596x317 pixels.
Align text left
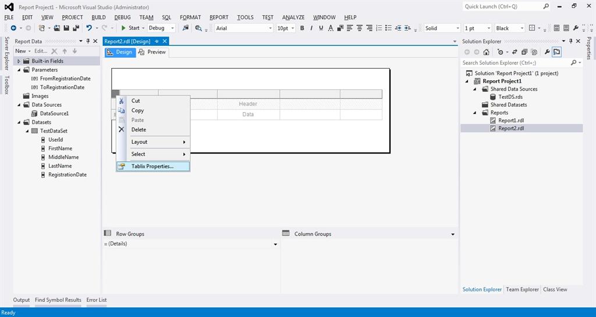pyautogui.click(x=350, y=28)
